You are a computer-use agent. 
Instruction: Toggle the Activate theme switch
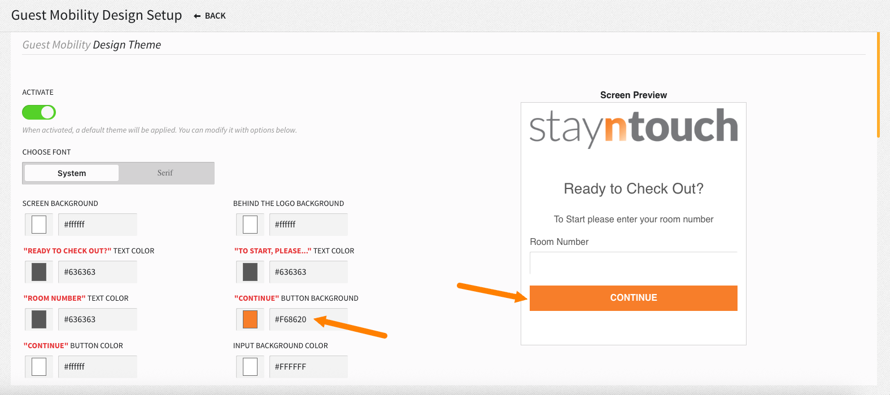pos(39,112)
